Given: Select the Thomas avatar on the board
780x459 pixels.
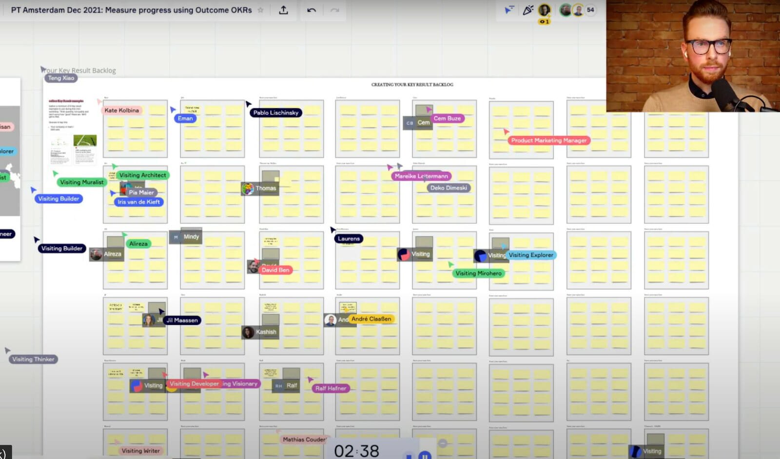Looking at the screenshot, I should (x=248, y=189).
